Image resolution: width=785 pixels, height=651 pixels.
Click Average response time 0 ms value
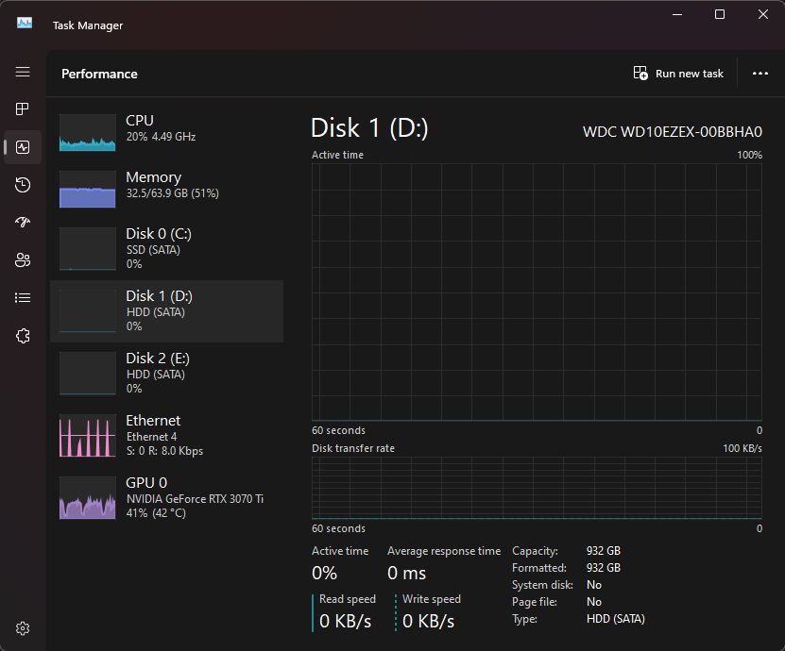[406, 573]
